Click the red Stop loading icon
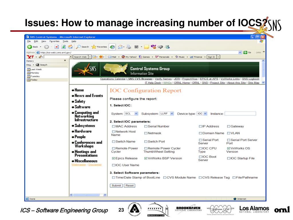 click(x=57, y=47)
